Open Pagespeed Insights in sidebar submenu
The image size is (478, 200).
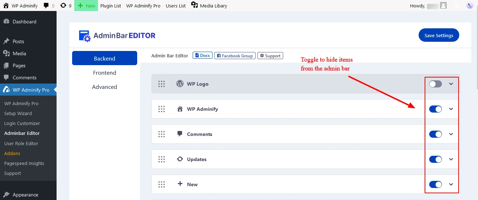(24, 163)
